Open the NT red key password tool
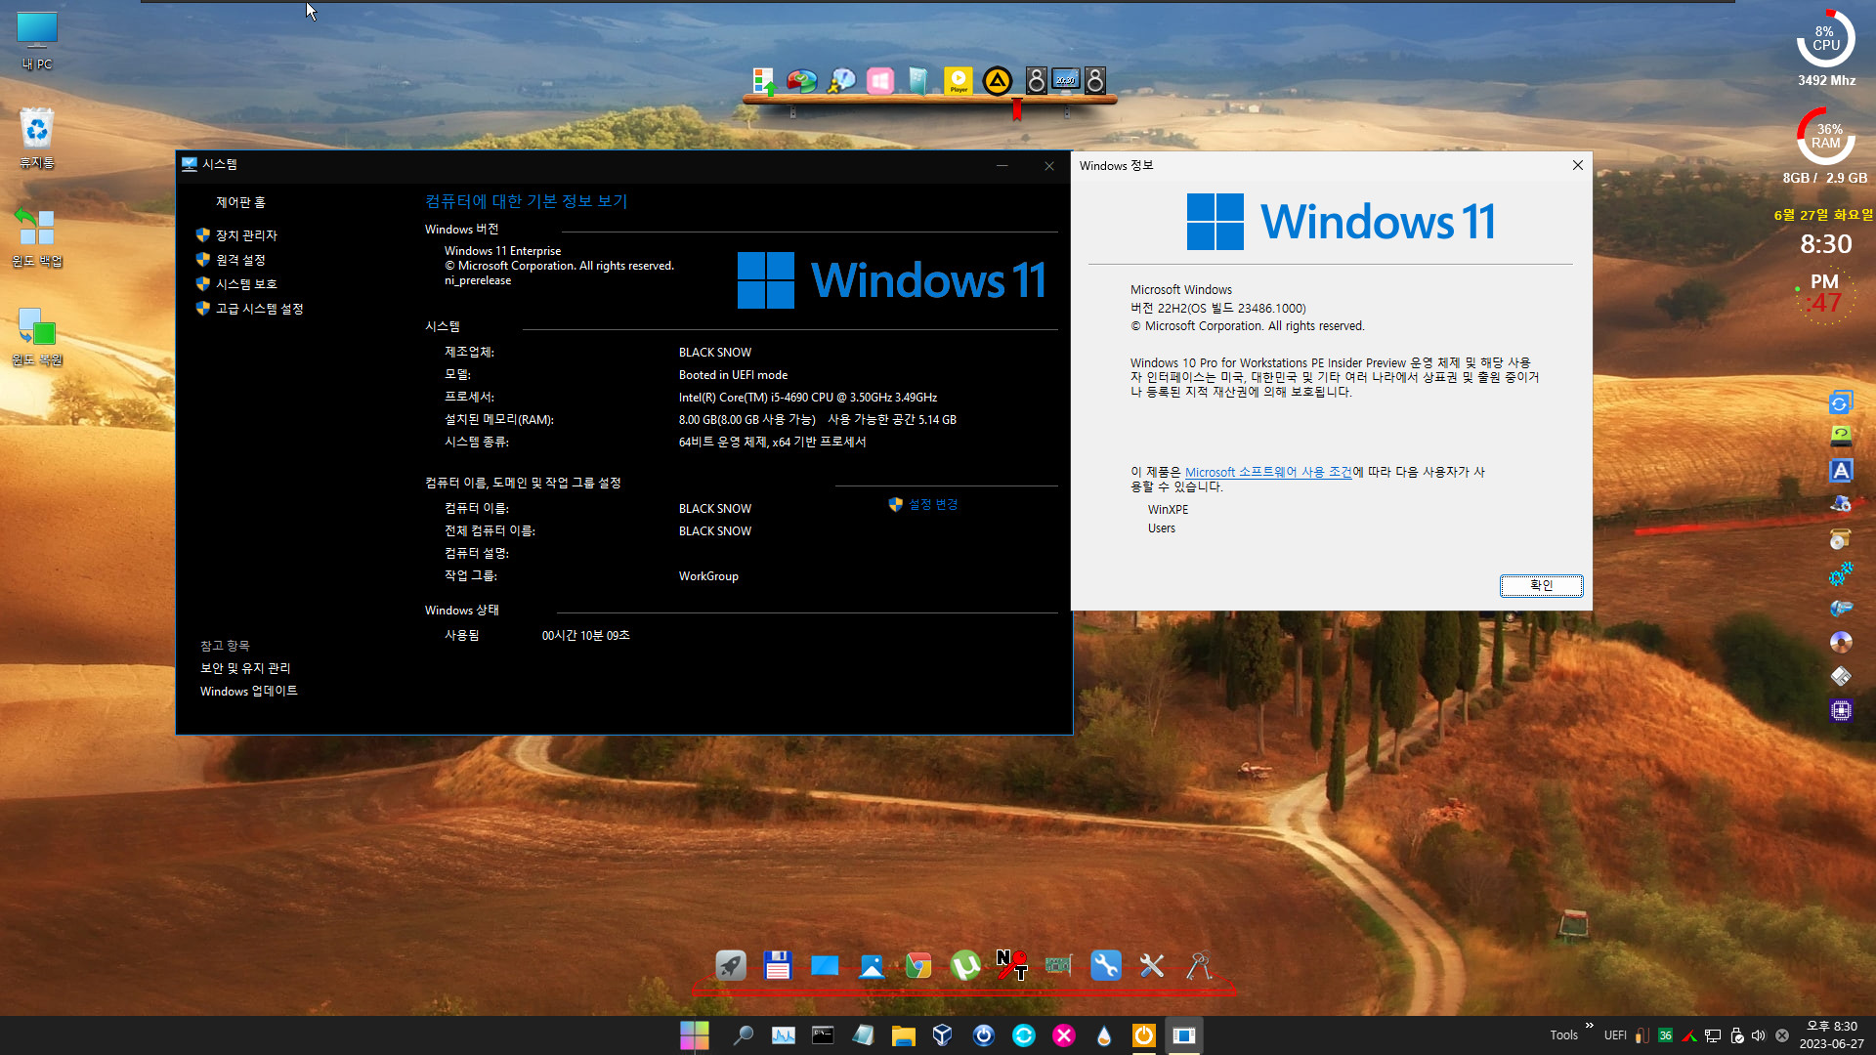The height and width of the screenshot is (1055, 1876). click(x=1011, y=965)
